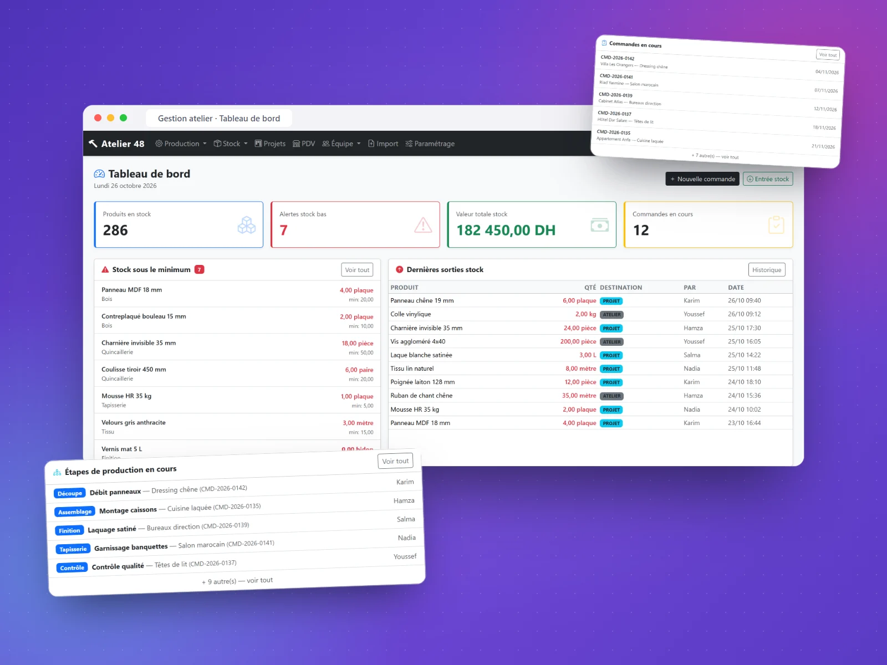
Task: Click Voir tout in Stock sous le minimum panel
Action: [357, 270]
